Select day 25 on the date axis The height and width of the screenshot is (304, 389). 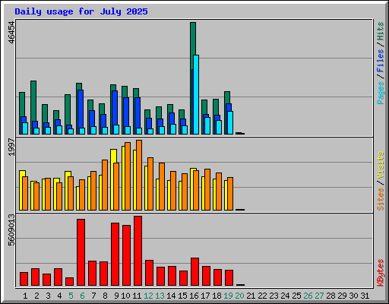[296, 296]
